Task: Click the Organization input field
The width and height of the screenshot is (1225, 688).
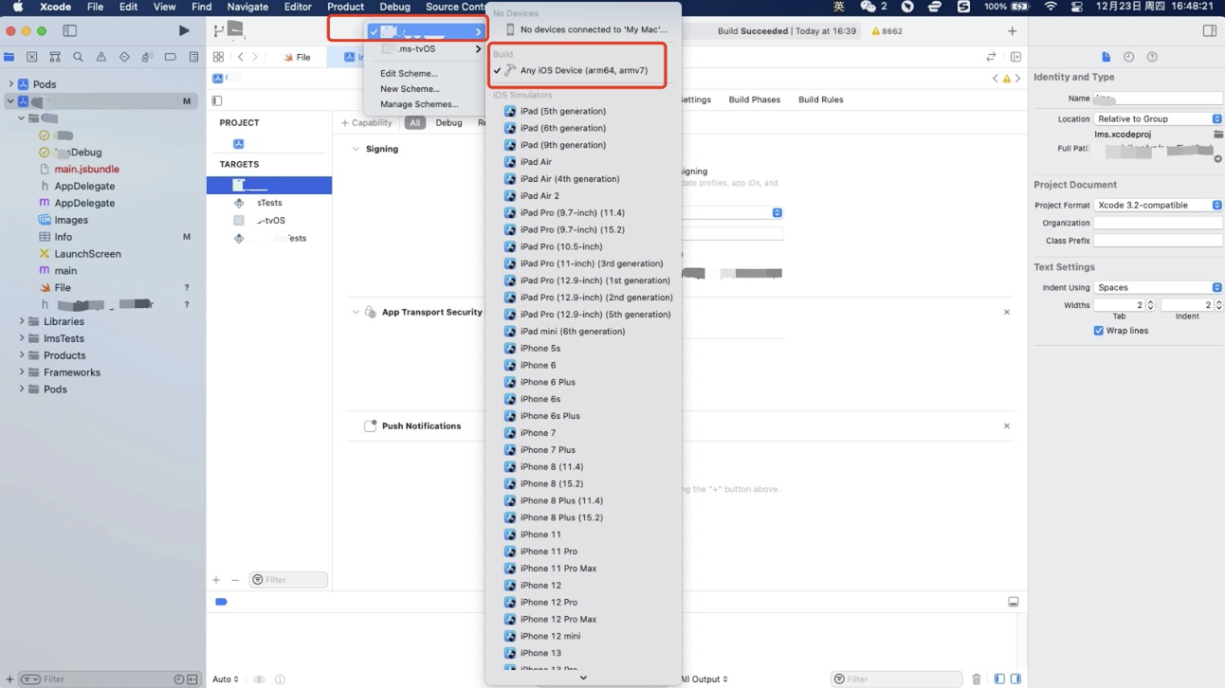Action: tap(1158, 223)
